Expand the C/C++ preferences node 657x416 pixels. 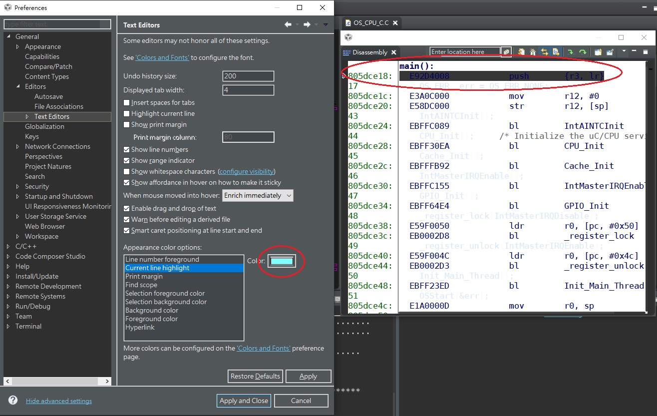pyautogui.click(x=8, y=246)
